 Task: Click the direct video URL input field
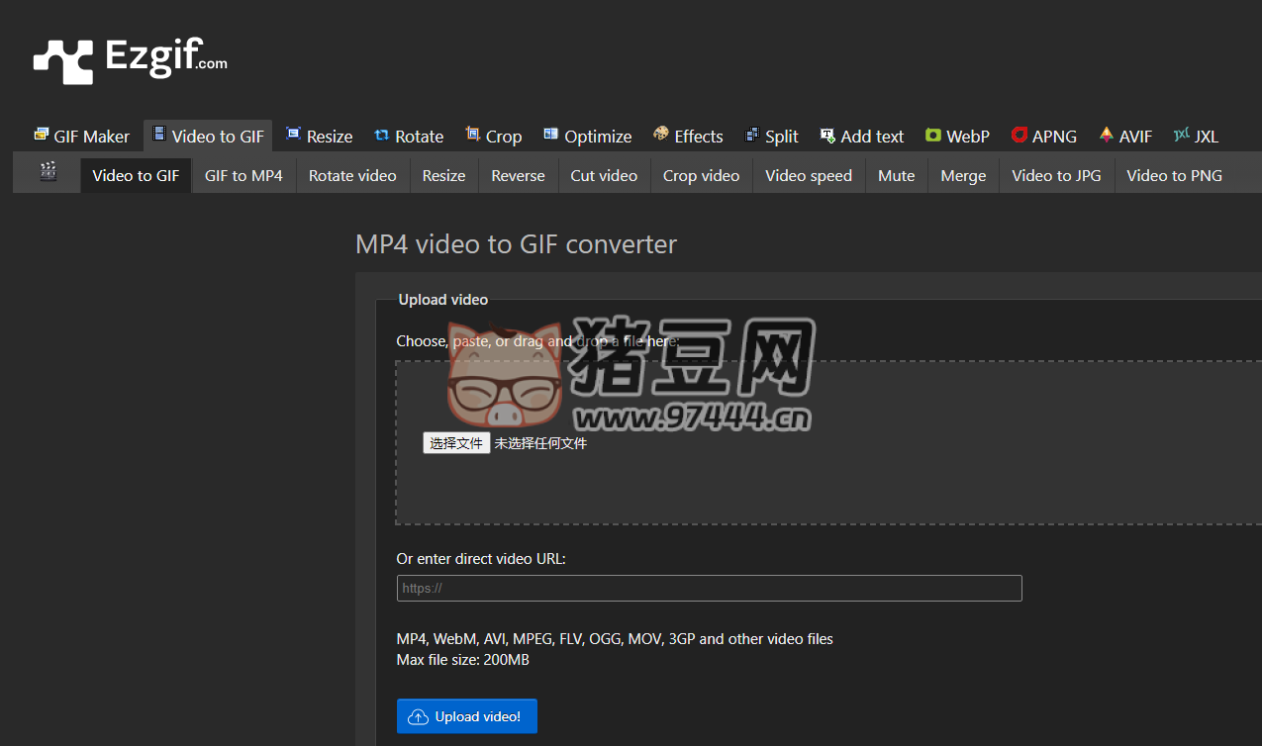point(709,588)
